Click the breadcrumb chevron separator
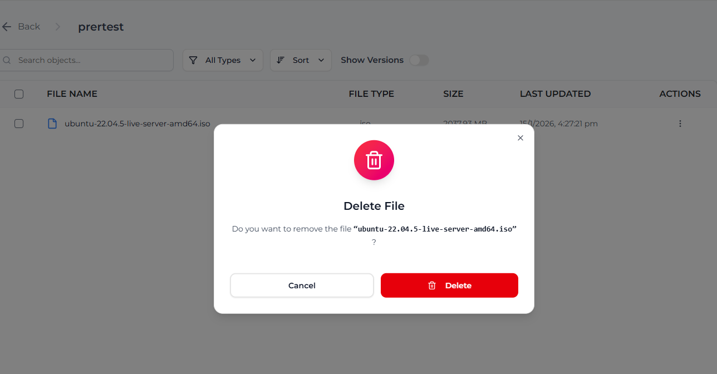This screenshot has height=374, width=717. (58, 27)
